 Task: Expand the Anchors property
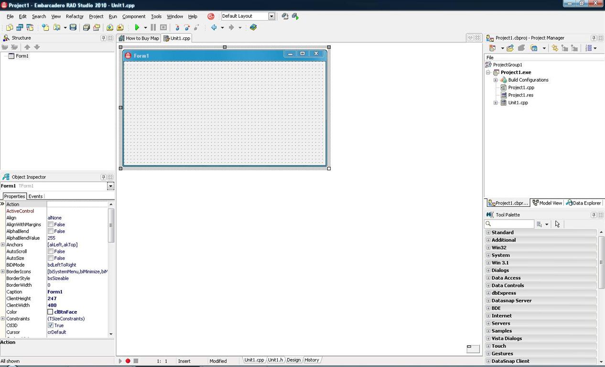click(x=3, y=245)
